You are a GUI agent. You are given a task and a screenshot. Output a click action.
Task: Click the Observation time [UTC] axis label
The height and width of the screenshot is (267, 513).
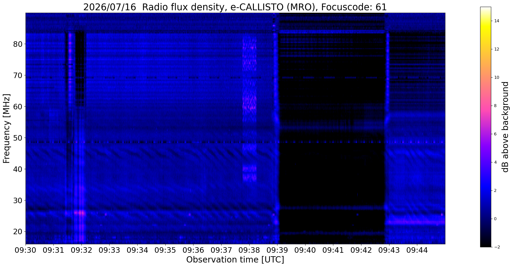click(x=235, y=260)
